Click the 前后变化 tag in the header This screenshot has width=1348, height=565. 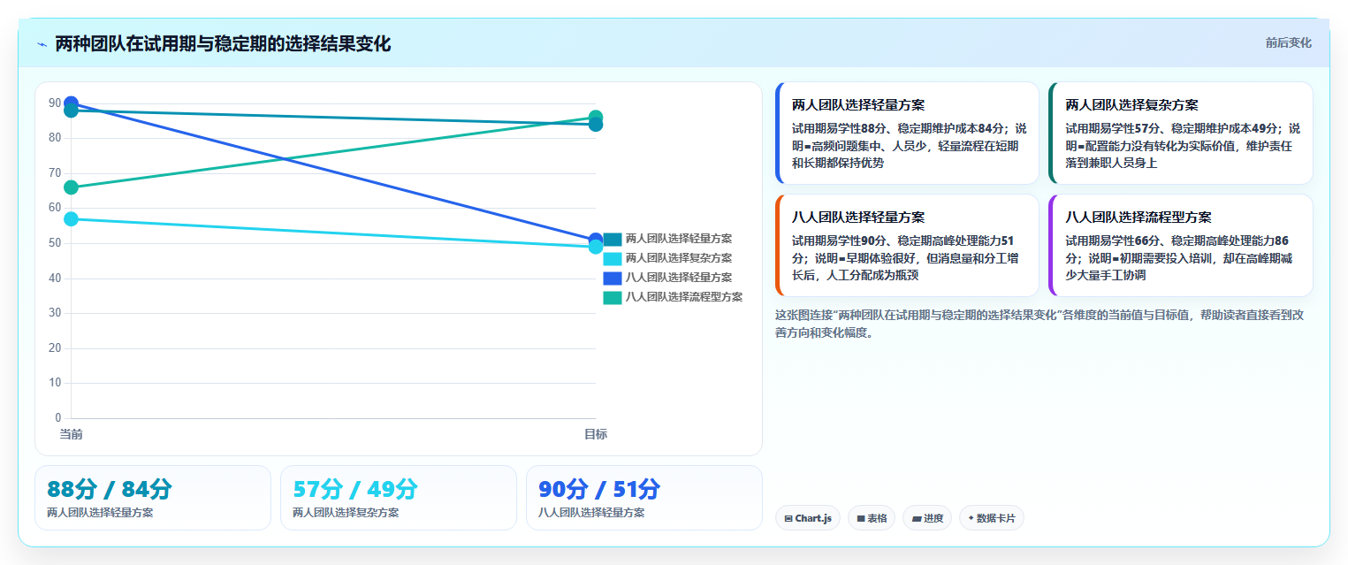(1288, 42)
